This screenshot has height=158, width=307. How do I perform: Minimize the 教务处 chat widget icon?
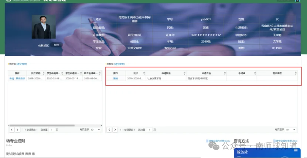(296, 150)
